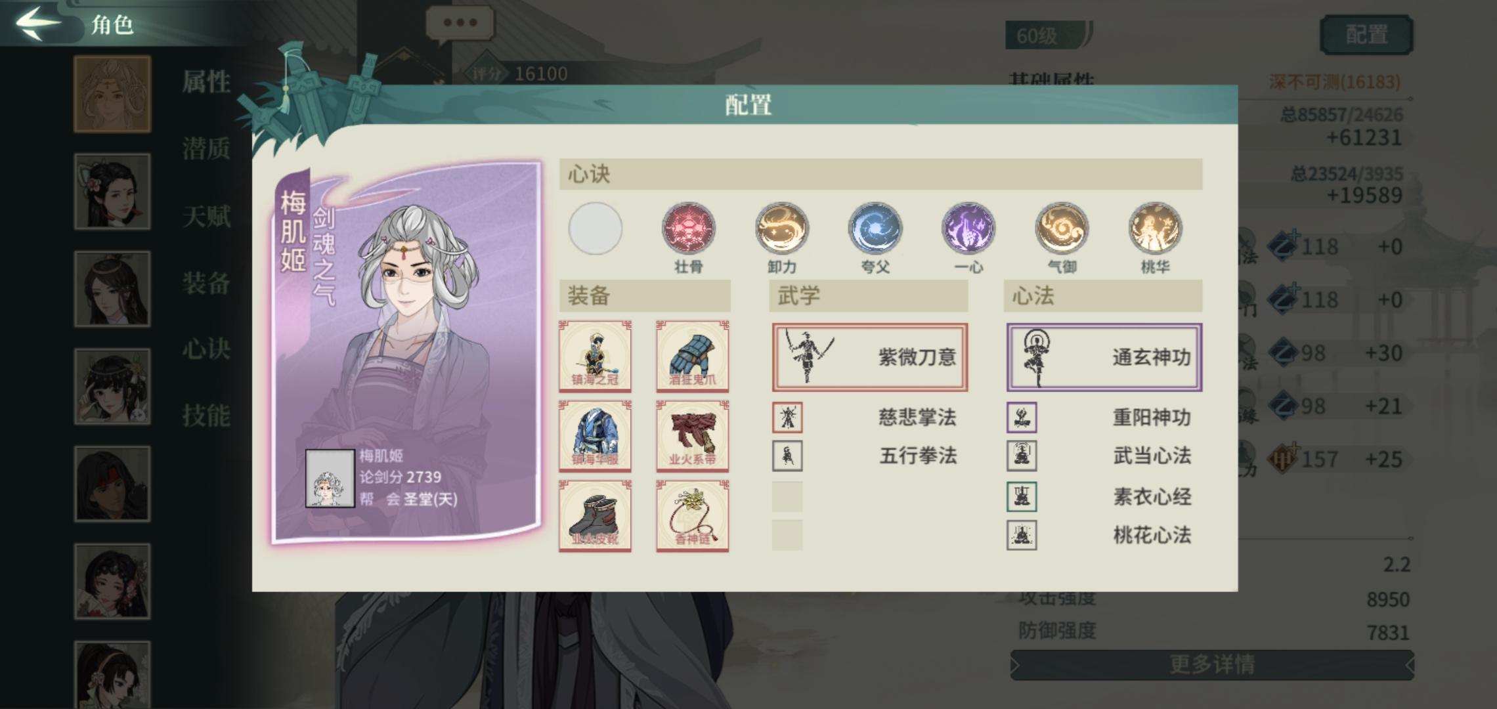Open the 装备 tab in sidebar
Viewport: 1497px width, 709px height.
pos(206,283)
